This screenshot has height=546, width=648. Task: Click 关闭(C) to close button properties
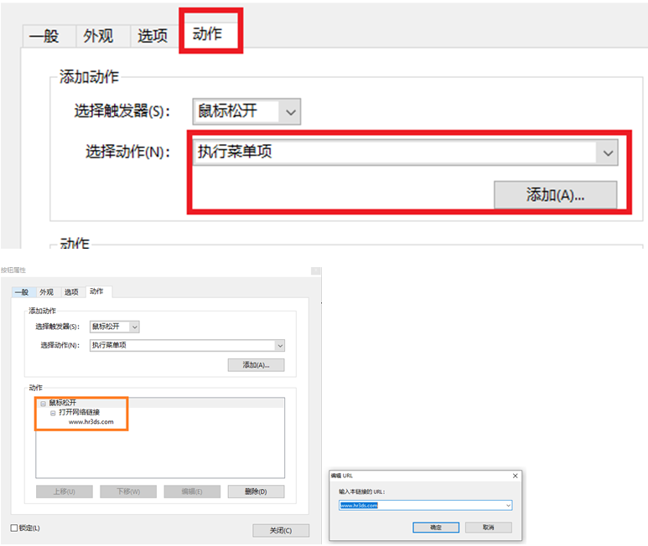click(281, 530)
